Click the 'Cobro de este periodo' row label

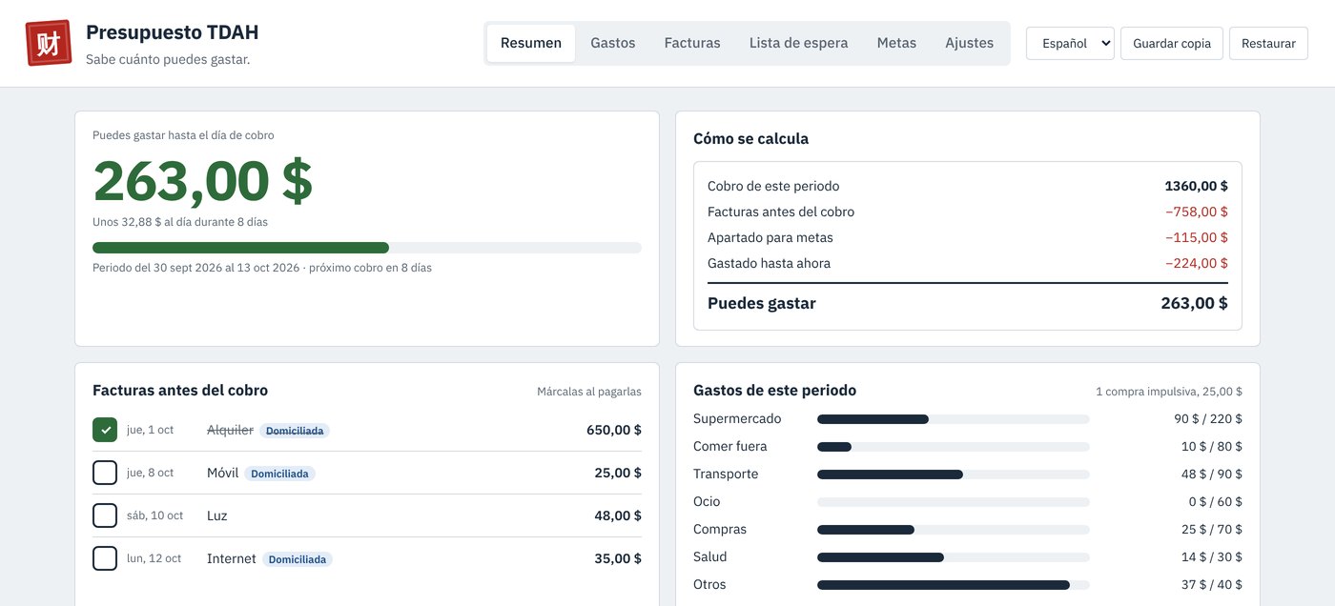773,186
